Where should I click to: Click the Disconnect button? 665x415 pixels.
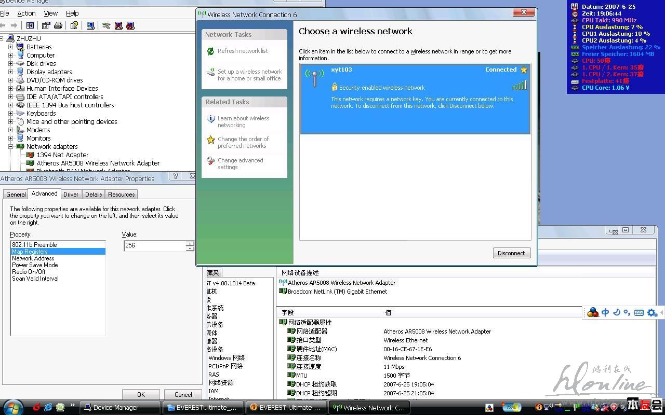[x=511, y=253]
